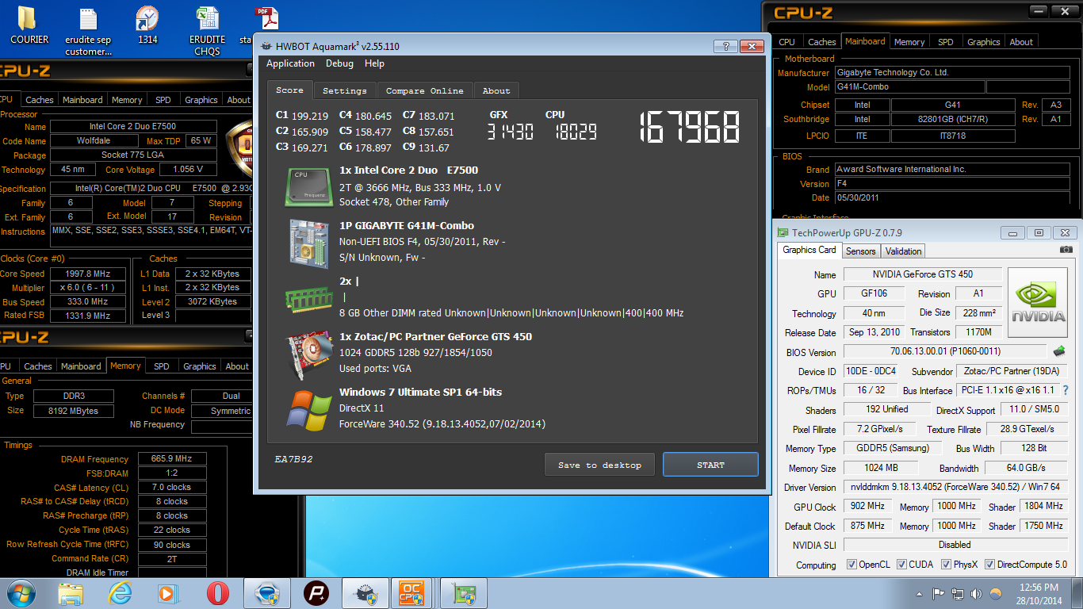This screenshot has height=609, width=1083.
Task: Select the Graphics Card tab in GPU-Z
Action: pos(809,250)
